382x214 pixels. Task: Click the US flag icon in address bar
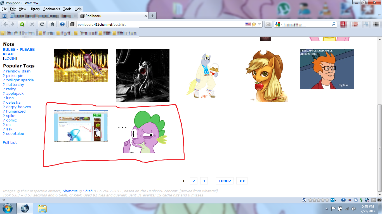click(248, 24)
